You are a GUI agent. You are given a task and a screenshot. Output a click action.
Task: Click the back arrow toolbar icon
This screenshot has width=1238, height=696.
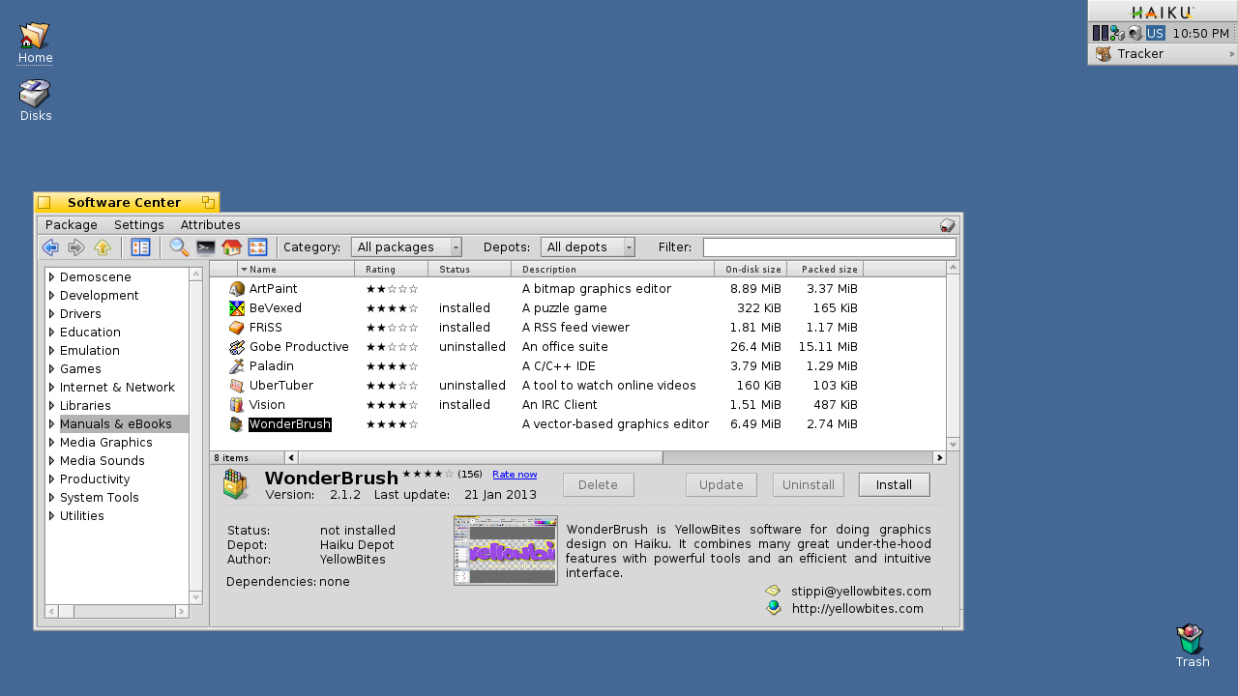pyautogui.click(x=51, y=247)
